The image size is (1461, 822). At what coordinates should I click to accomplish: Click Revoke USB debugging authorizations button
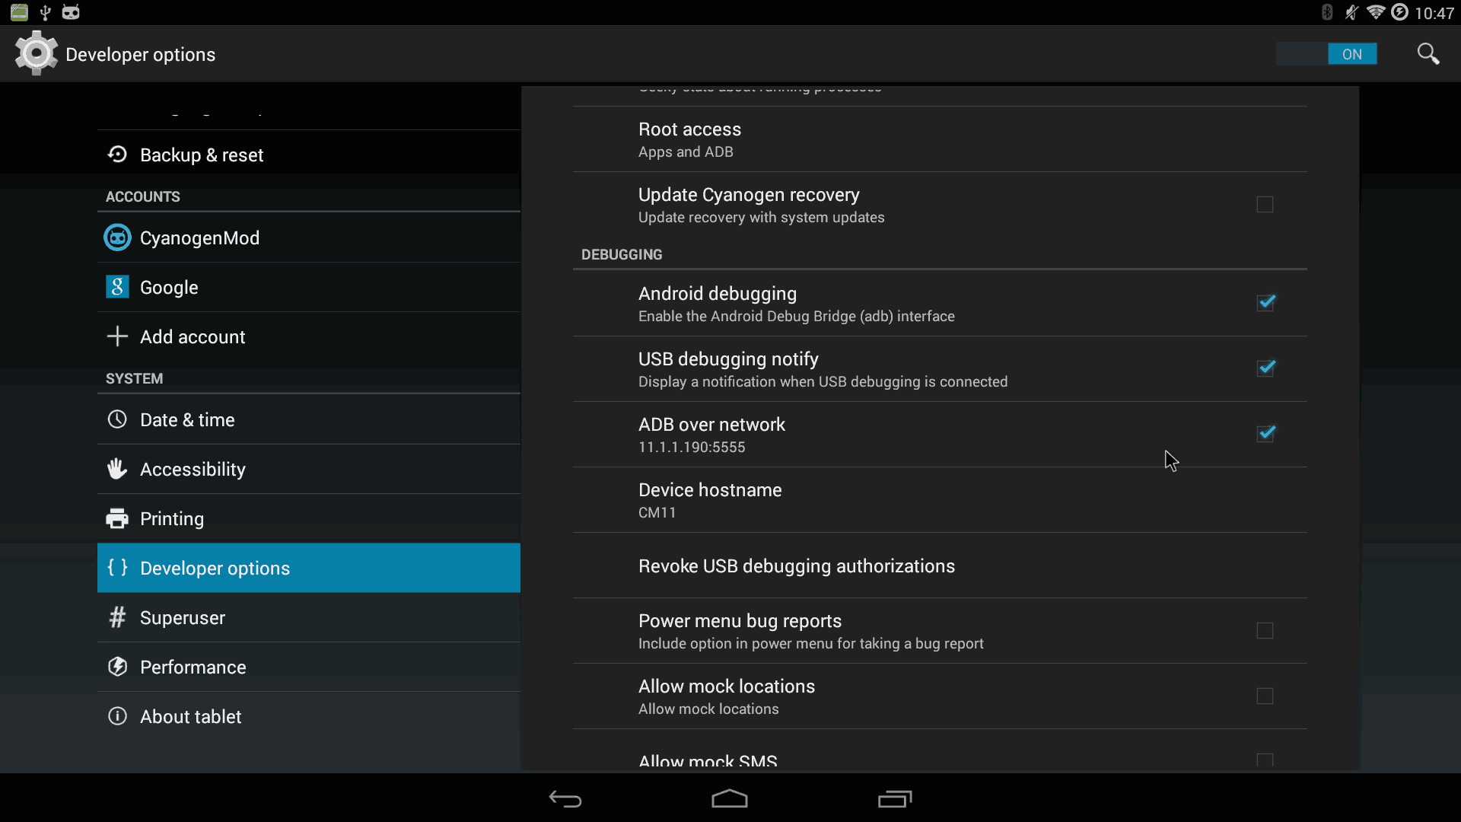[797, 565]
